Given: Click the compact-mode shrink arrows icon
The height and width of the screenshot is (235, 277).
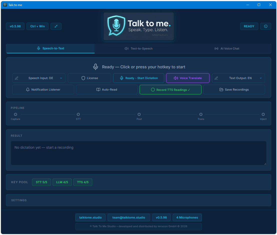Looking at the screenshot, I should point(56,26).
